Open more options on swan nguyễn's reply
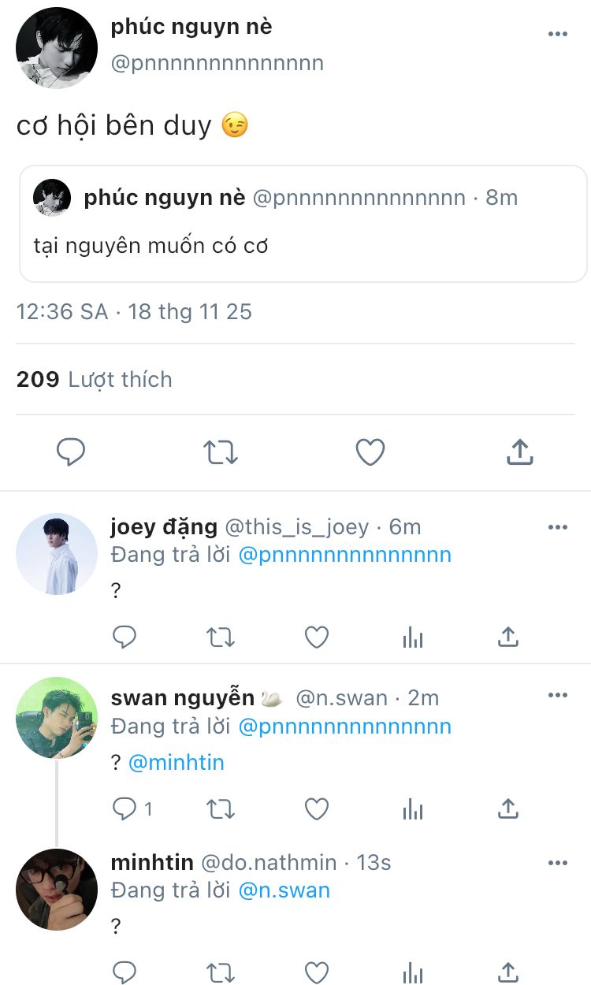The height and width of the screenshot is (985, 591). pyautogui.click(x=558, y=695)
